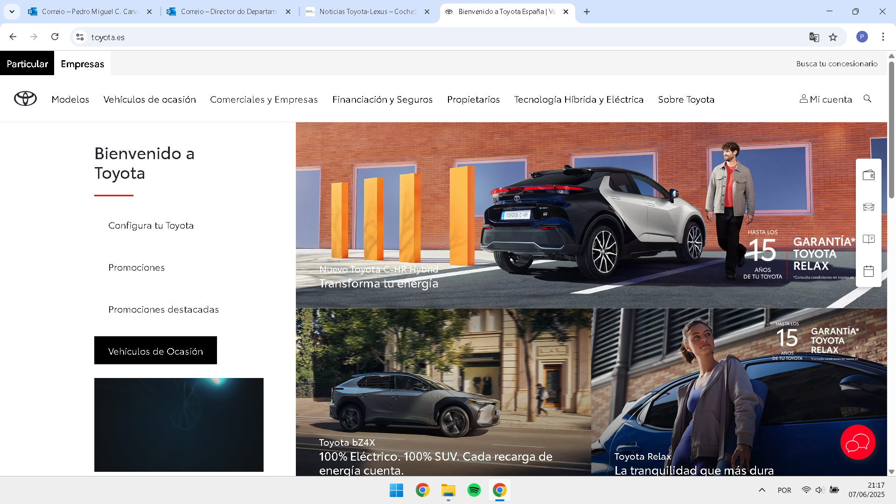
Task: Open the Vehículos de ocasión menu
Action: click(x=150, y=99)
